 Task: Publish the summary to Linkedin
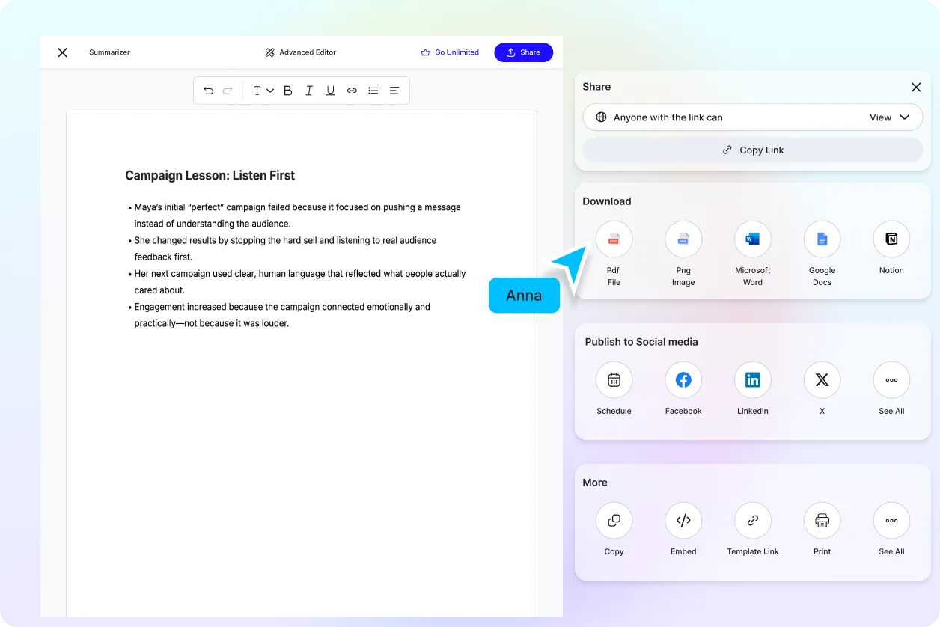[752, 379]
